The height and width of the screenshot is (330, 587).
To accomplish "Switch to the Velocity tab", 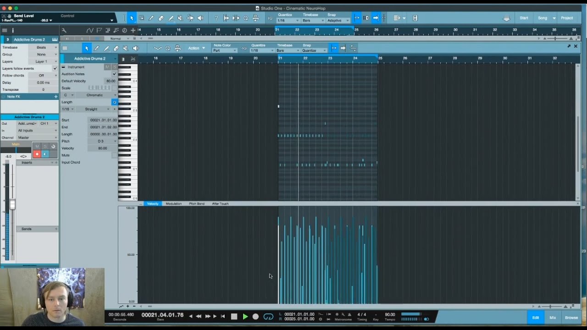I will pos(153,203).
